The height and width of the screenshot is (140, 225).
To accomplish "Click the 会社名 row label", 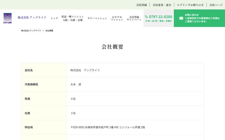I will point(29,70).
